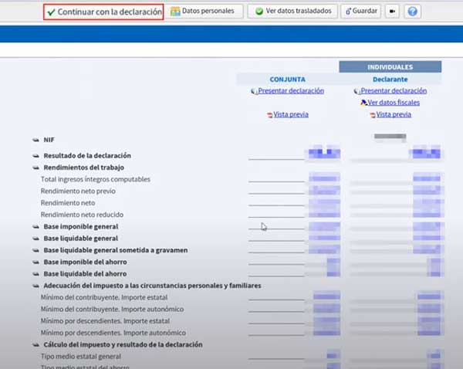
Task: Click Presentar declaración under Declarante
Action: click(x=394, y=90)
